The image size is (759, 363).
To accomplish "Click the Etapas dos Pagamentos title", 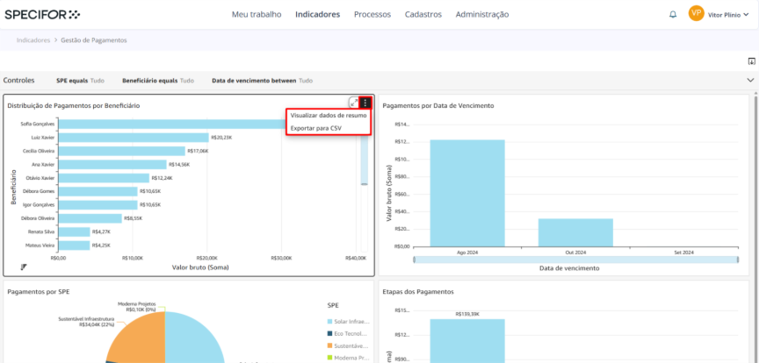I will point(418,291).
